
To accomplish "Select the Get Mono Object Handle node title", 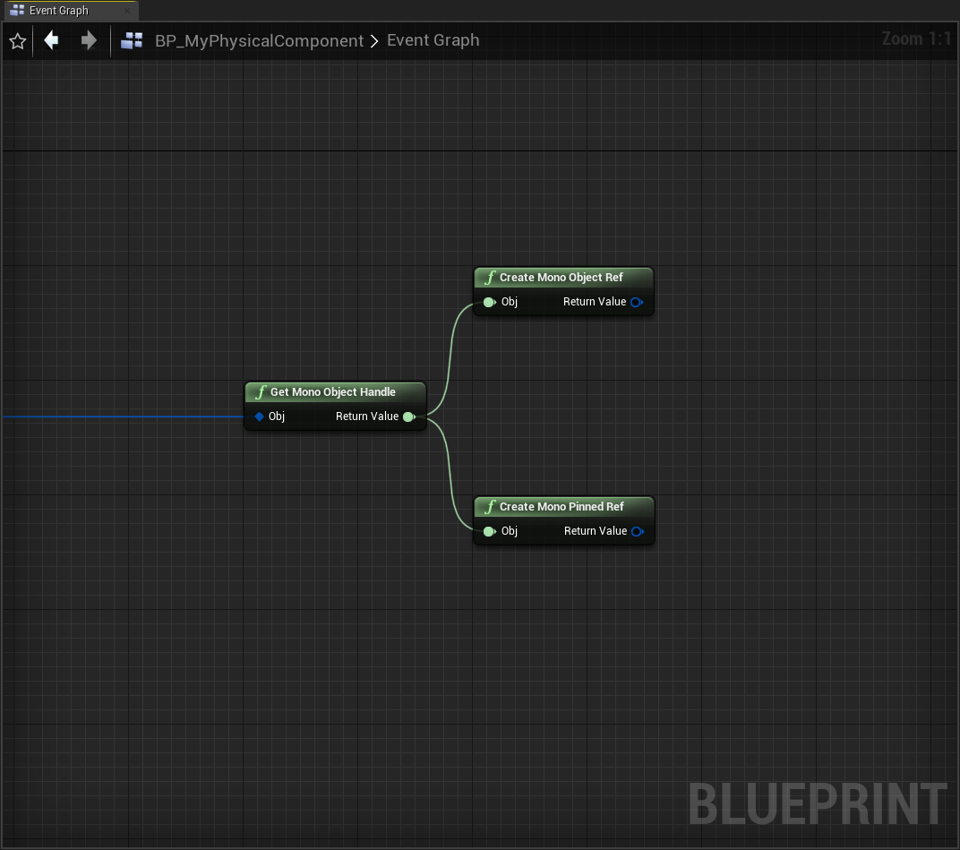I will pyautogui.click(x=333, y=392).
